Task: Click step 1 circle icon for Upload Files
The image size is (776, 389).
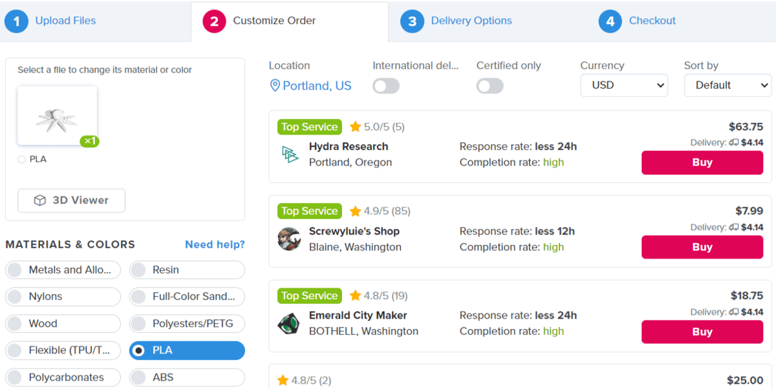Action: coord(16,21)
